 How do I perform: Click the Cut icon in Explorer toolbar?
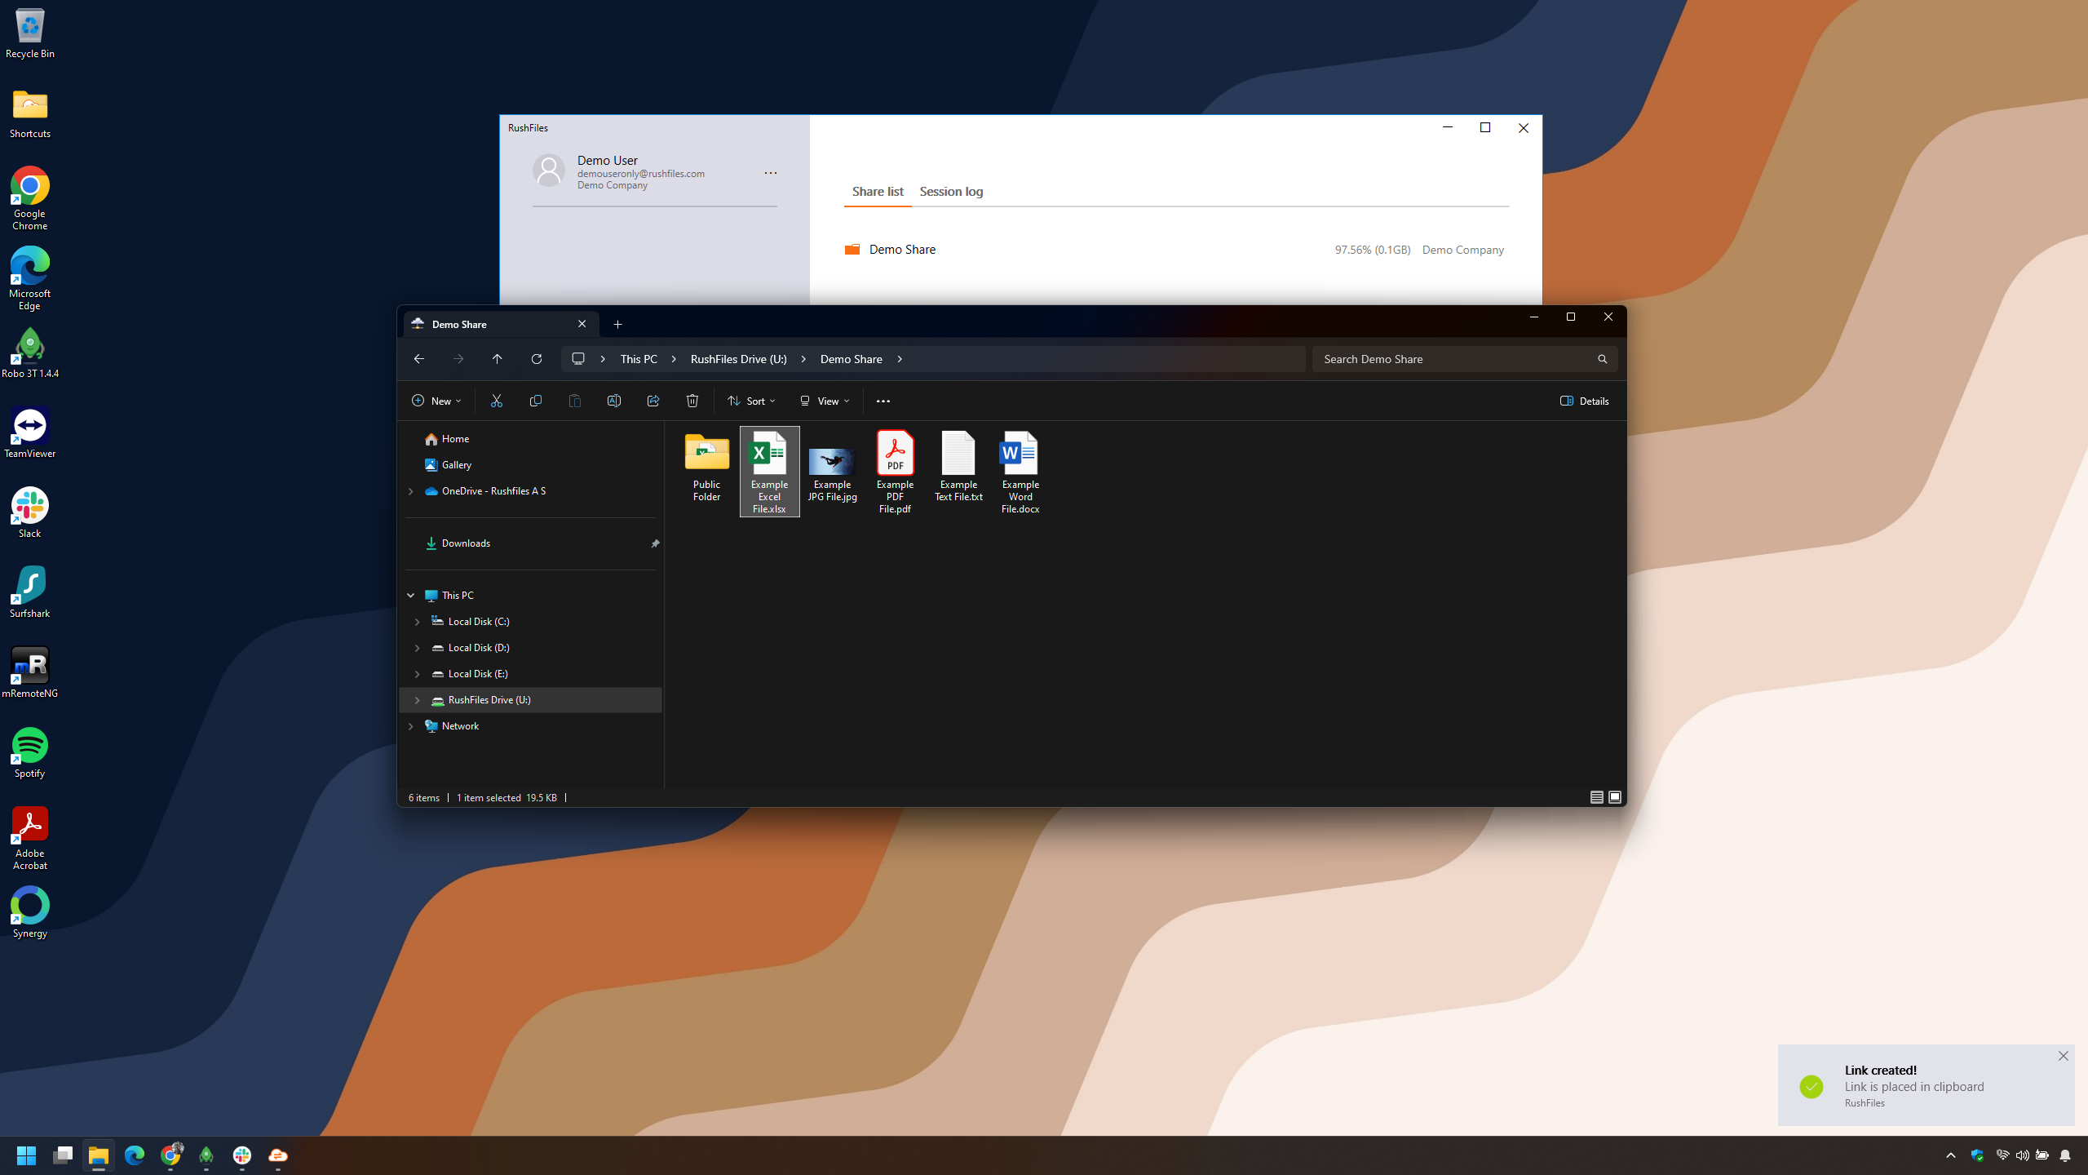pyautogui.click(x=496, y=401)
